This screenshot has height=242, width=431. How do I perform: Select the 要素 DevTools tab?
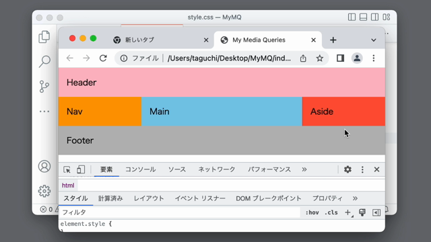(106, 169)
